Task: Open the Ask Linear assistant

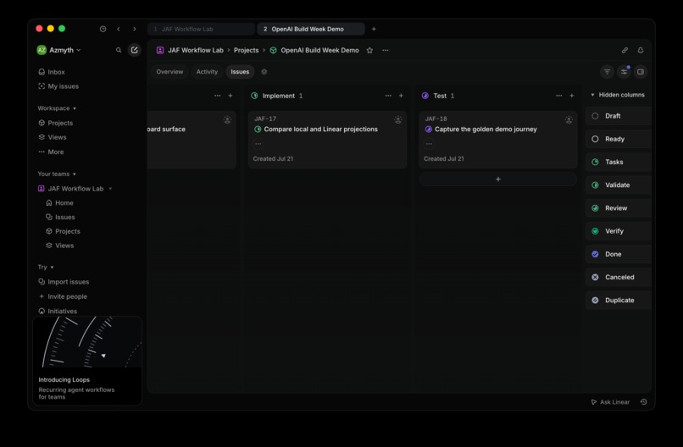Action: pyautogui.click(x=610, y=402)
